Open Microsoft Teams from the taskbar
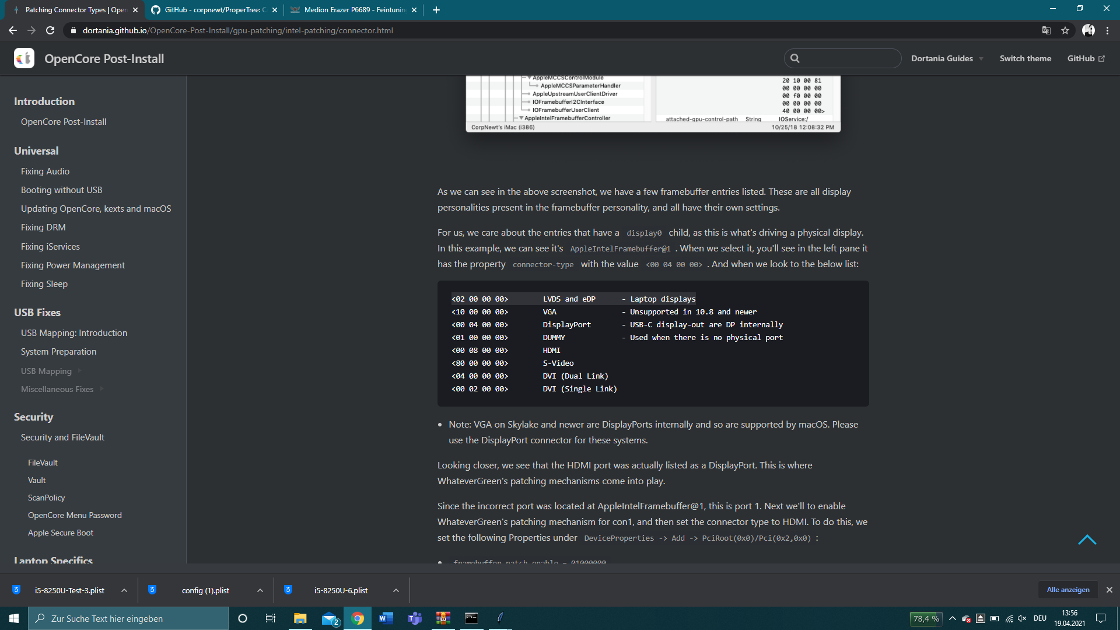The height and width of the screenshot is (630, 1120). 415,618
